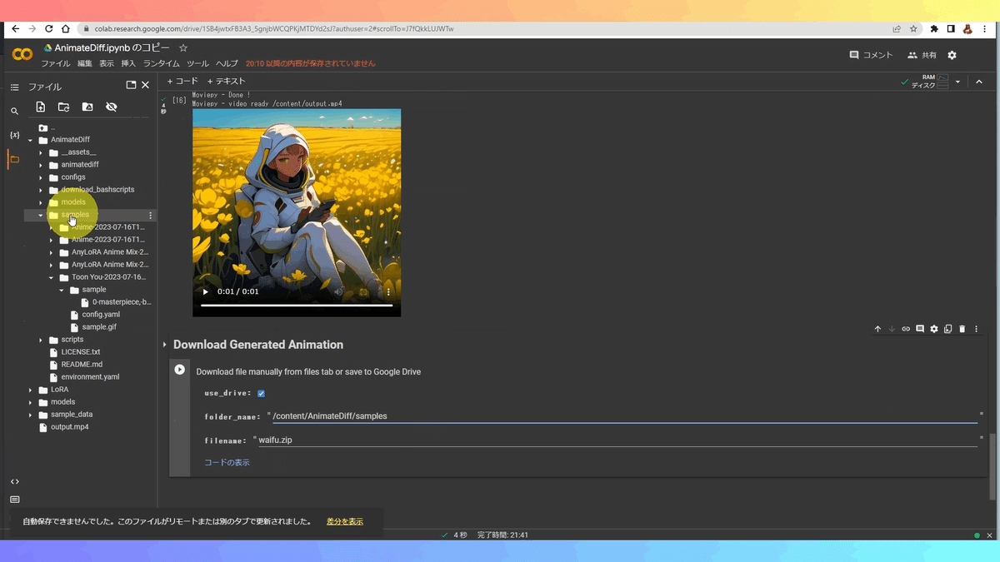Image resolution: width=1000 pixels, height=562 pixels.
Task: Add comment icon in cell toolbar
Action: pos(920,329)
